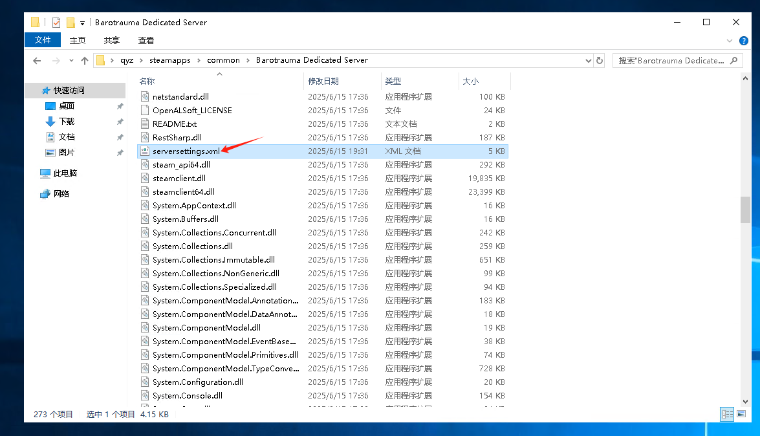Screen dimensions: 760x436
Task: Click the search magnifier icon
Action: pos(734,61)
